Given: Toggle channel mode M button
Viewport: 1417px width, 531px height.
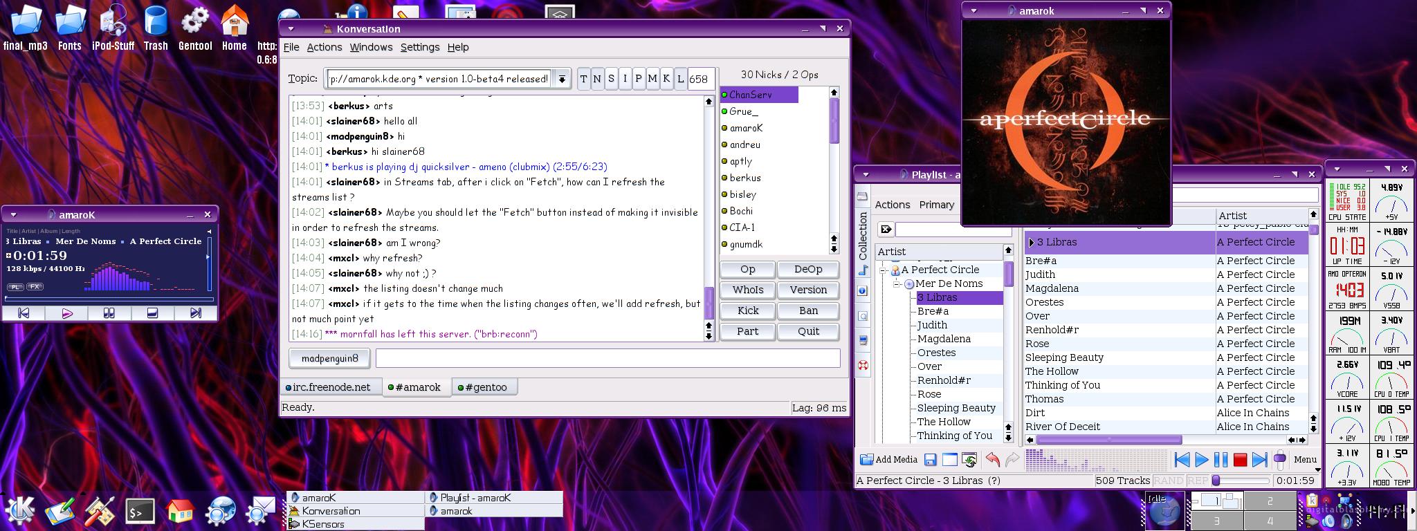Looking at the screenshot, I should click(x=652, y=79).
